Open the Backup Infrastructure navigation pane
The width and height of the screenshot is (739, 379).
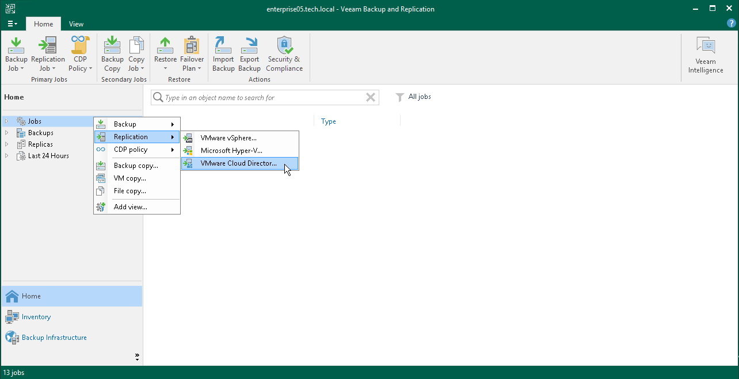pyautogui.click(x=72, y=338)
